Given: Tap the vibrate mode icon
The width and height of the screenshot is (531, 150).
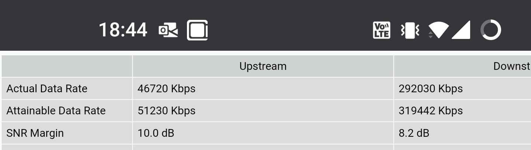Looking at the screenshot, I should click(410, 30).
